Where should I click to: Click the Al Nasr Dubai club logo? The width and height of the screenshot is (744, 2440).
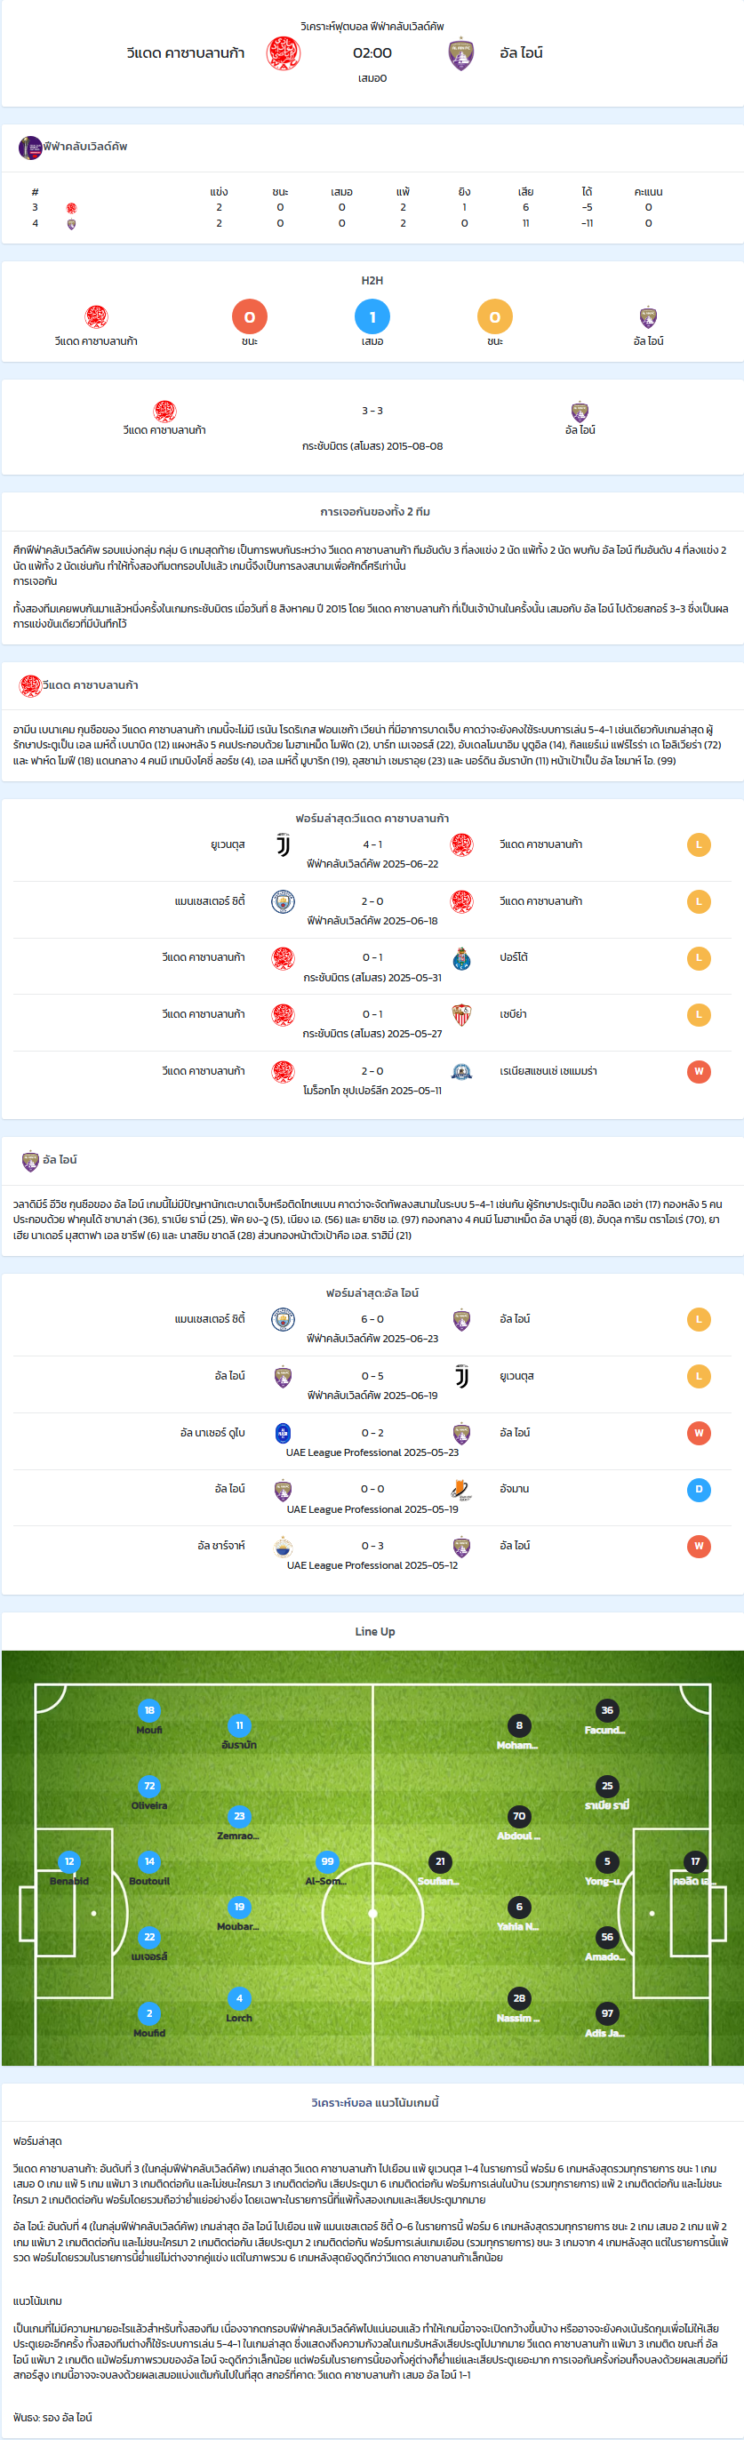coord(284,1433)
